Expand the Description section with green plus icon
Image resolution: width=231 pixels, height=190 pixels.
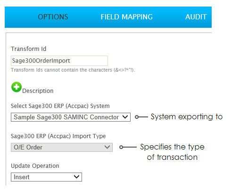coord(16,87)
